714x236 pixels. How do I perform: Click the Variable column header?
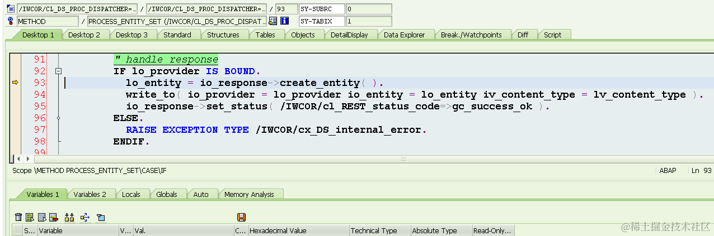click(78, 230)
